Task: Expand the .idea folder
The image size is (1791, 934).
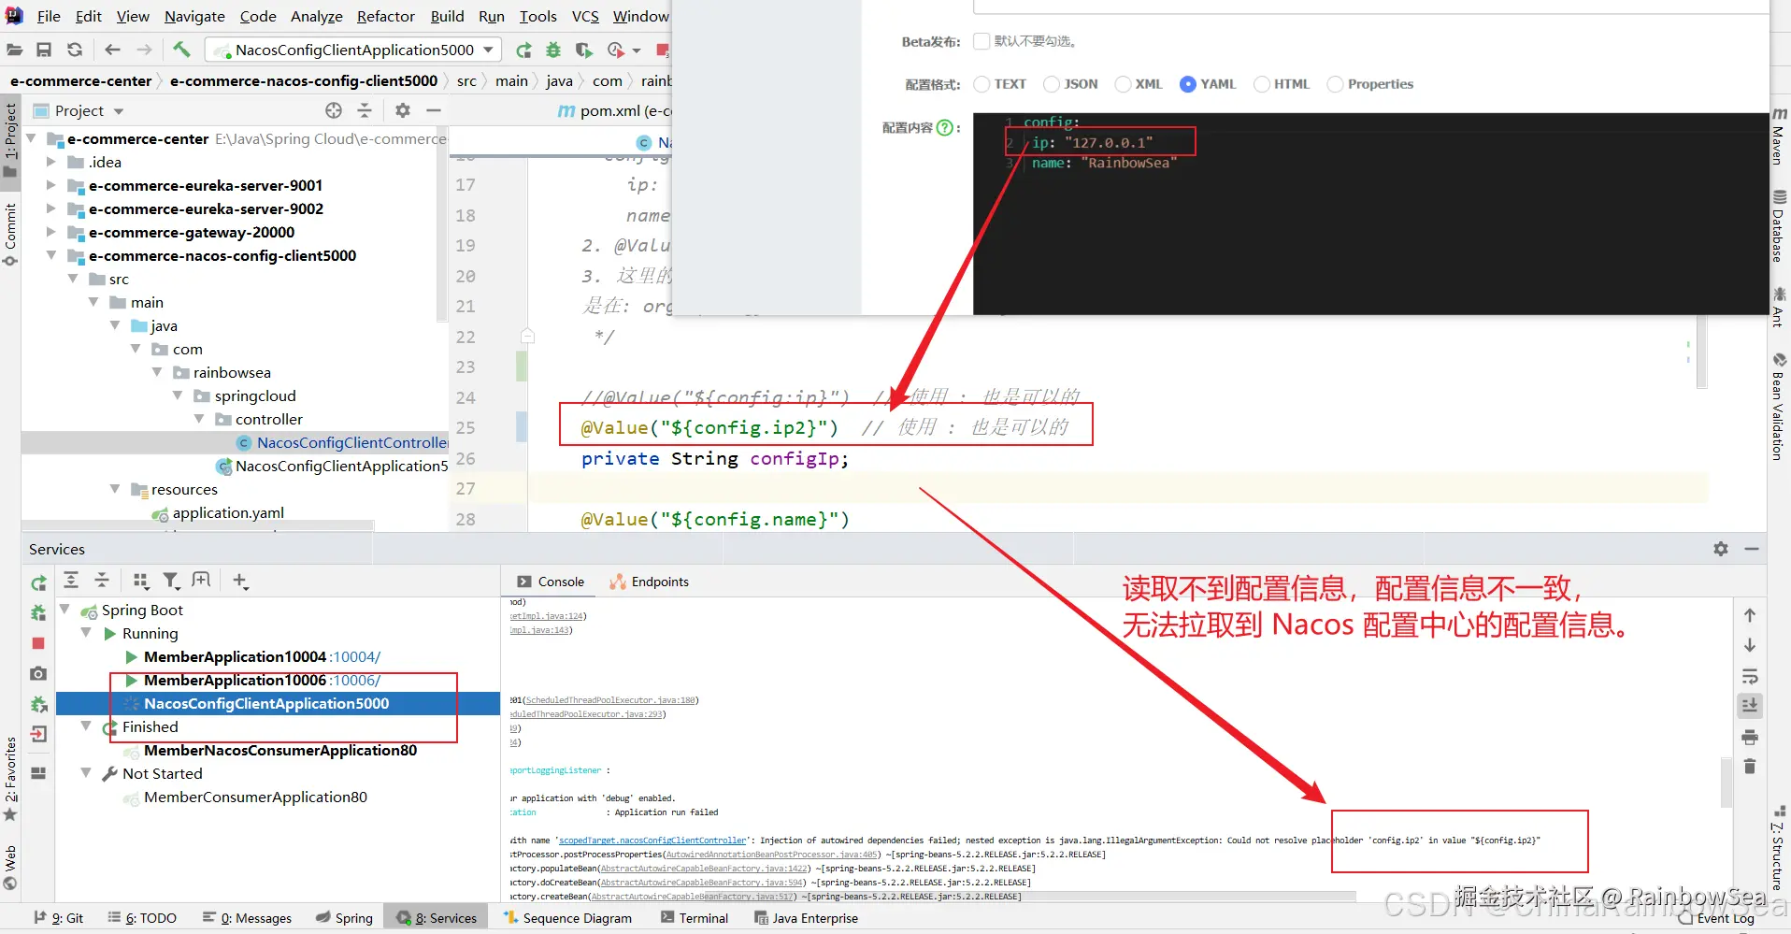Action: (x=51, y=162)
